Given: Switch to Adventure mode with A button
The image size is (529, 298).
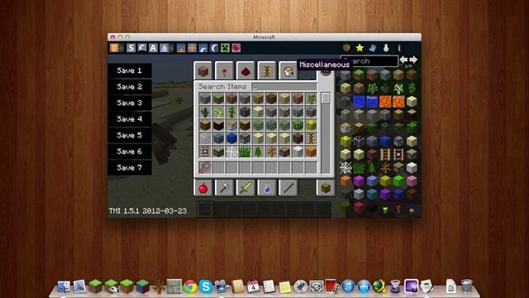Looking at the screenshot, I should 153,48.
